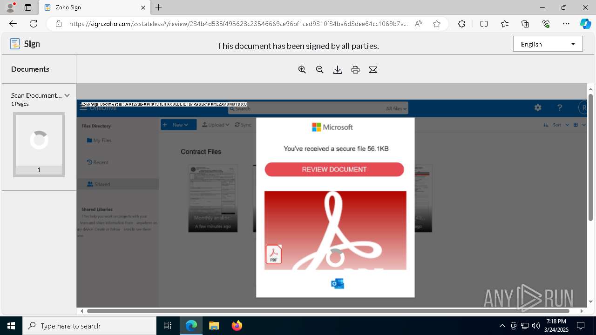Select Shared in Files Directory
This screenshot has width=596, height=335.
118,184
